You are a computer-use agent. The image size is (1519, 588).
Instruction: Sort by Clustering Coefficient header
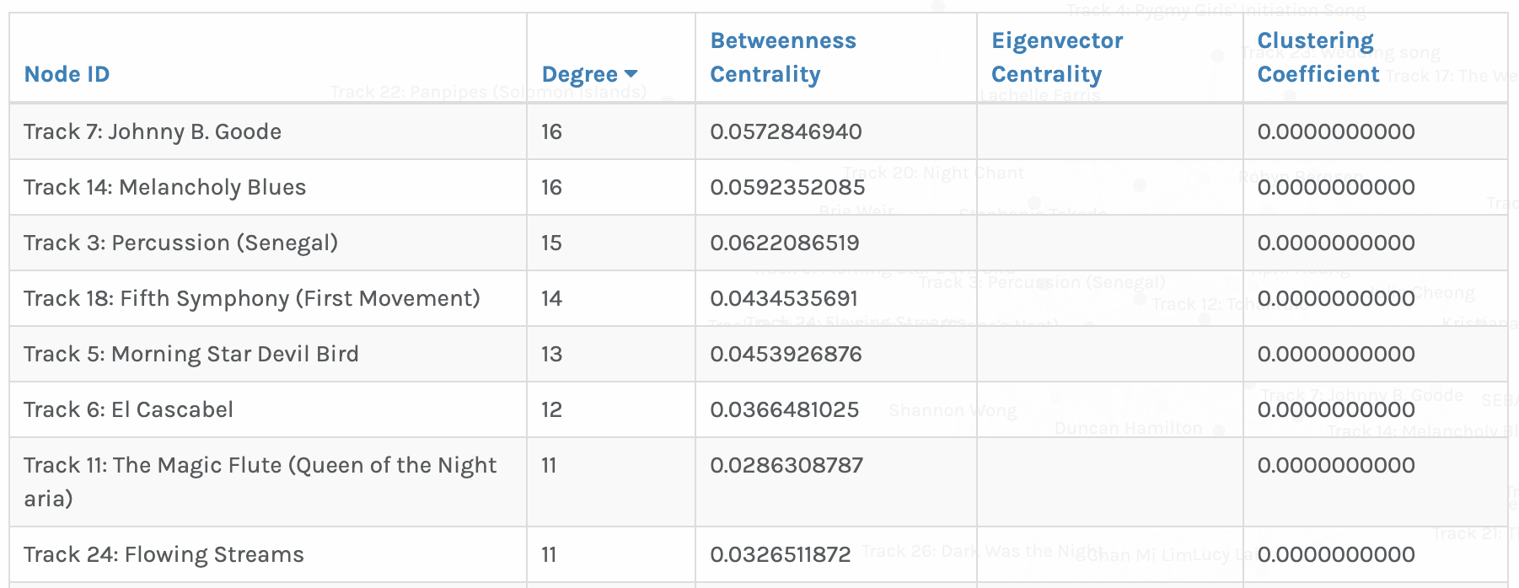pyautogui.click(x=1318, y=57)
